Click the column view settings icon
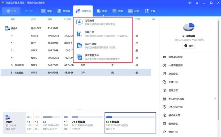The height and width of the screenshot is (137, 221). click(154, 19)
